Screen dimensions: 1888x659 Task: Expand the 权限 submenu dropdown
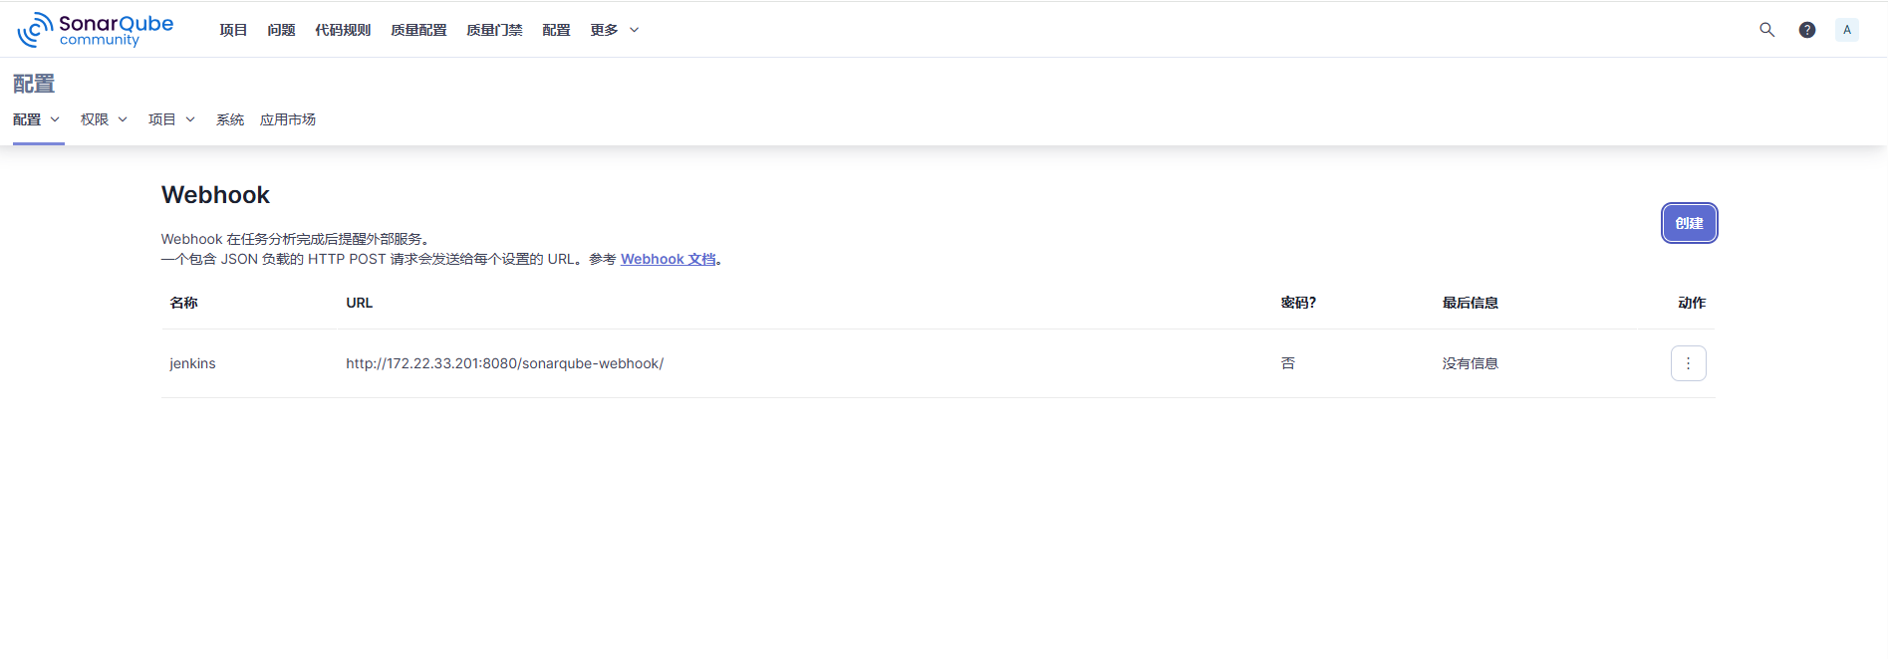click(104, 119)
